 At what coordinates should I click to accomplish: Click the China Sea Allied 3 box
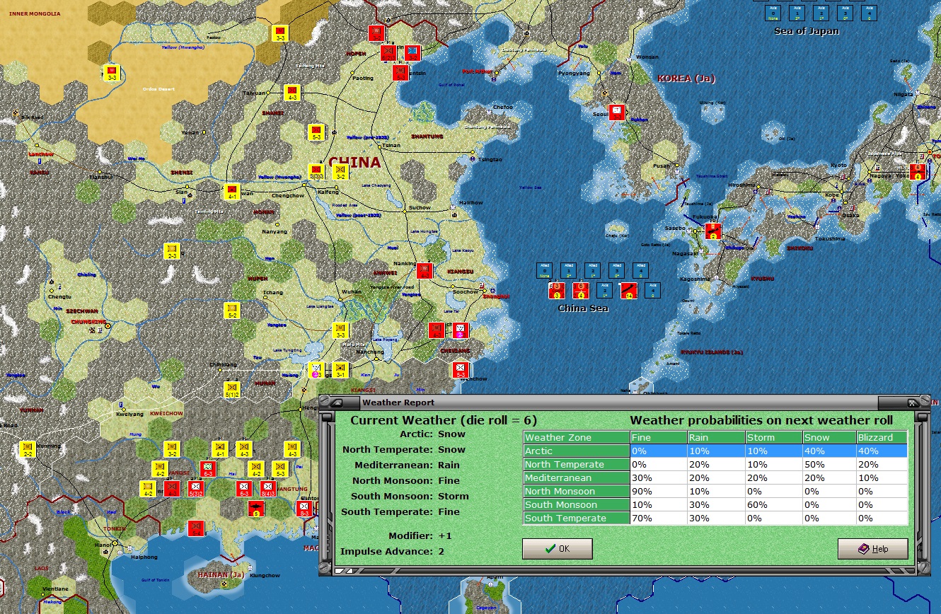616,270
